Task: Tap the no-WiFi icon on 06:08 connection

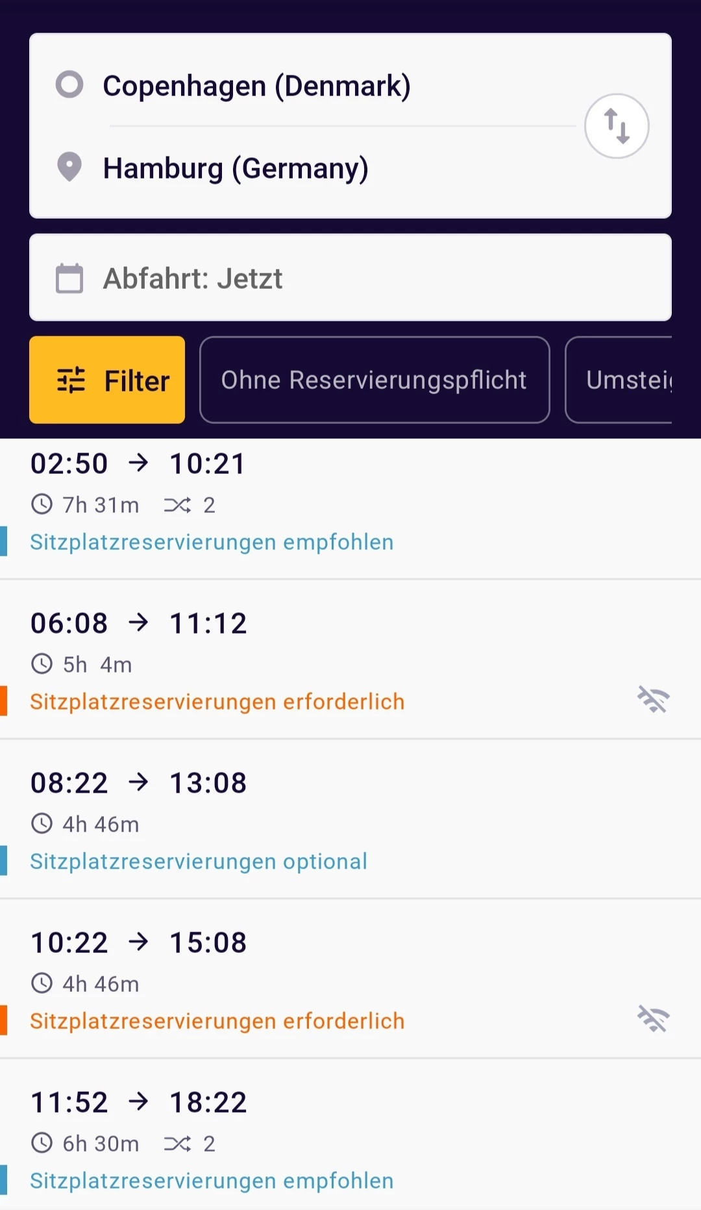Action: pyautogui.click(x=653, y=700)
